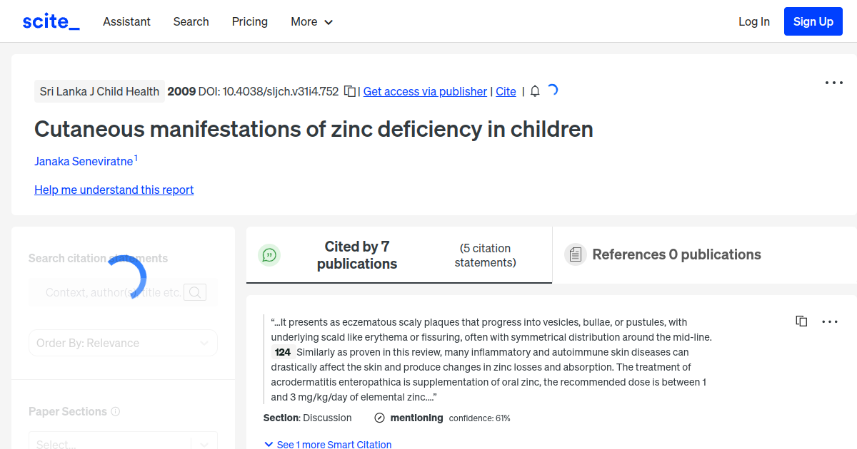857x449 pixels.
Task: Copy the citation statement with the copy icon
Action: pyautogui.click(x=801, y=321)
